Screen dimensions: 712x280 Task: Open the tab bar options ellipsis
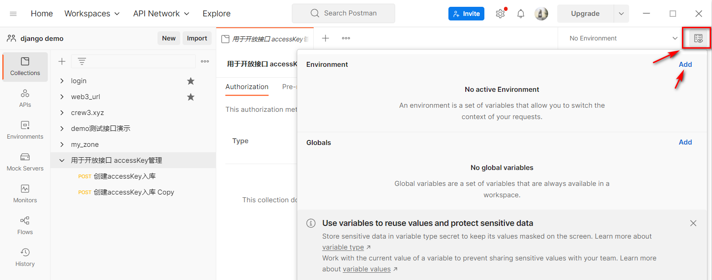(x=346, y=38)
